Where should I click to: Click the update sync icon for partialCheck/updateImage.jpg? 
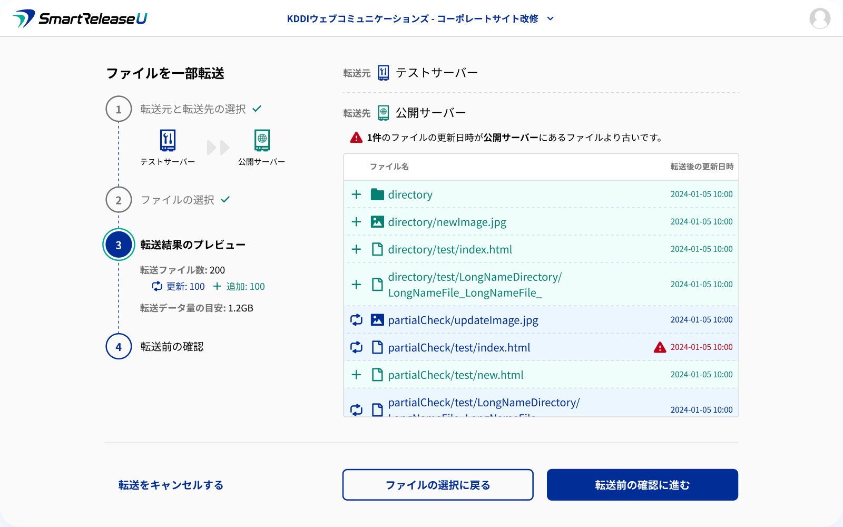tap(357, 320)
